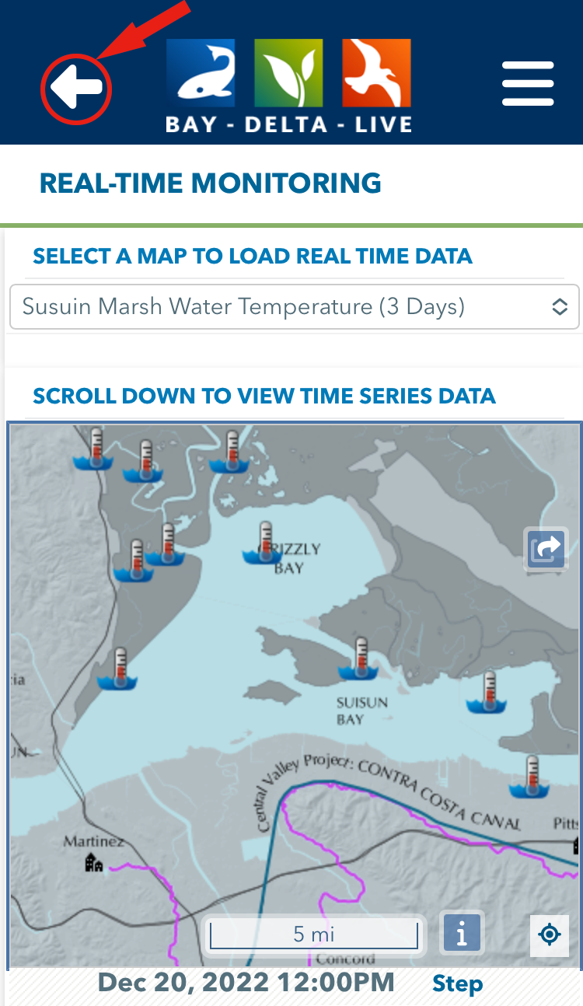583x1006 pixels.
Task: Click the Contra Costa Canal label
Action: [x=438, y=791]
